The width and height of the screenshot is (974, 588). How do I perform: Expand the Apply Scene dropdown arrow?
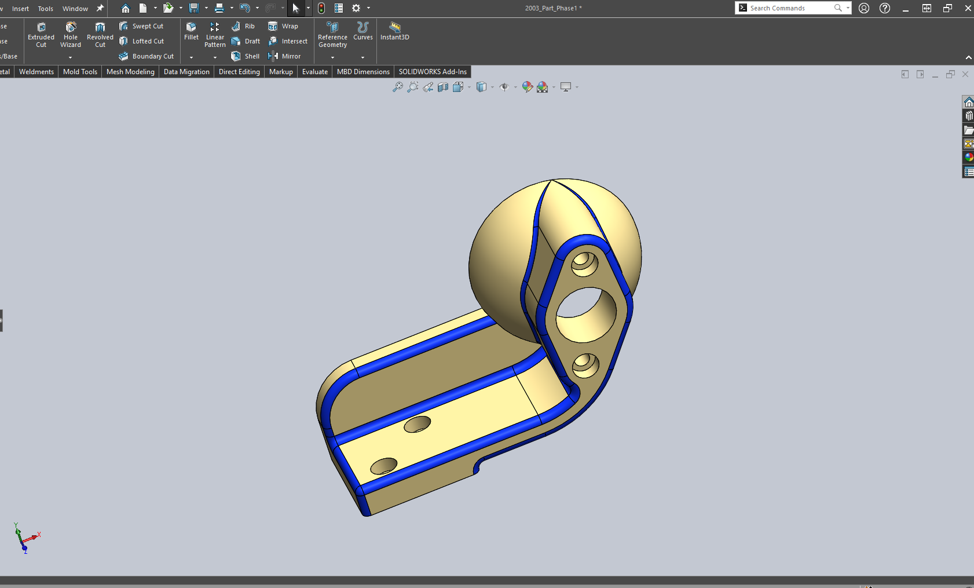554,87
